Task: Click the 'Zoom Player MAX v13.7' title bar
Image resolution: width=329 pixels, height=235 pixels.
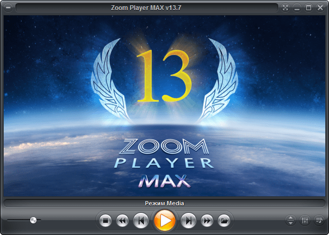Action: [x=147, y=8]
